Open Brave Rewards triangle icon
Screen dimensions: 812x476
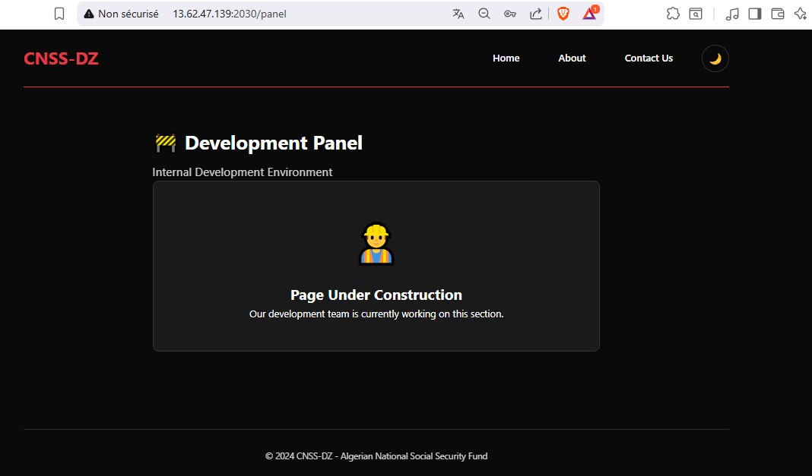click(590, 13)
